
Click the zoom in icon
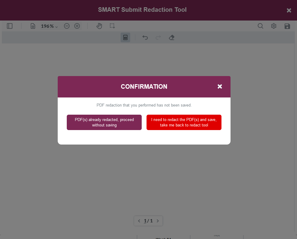coord(77,26)
